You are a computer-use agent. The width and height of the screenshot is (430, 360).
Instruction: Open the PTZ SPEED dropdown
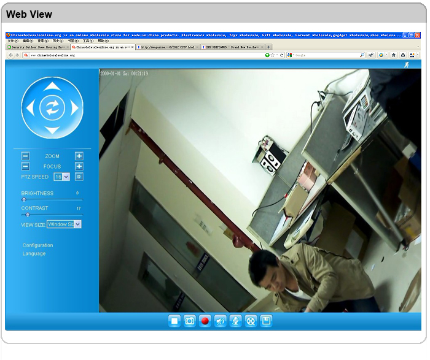coord(61,177)
